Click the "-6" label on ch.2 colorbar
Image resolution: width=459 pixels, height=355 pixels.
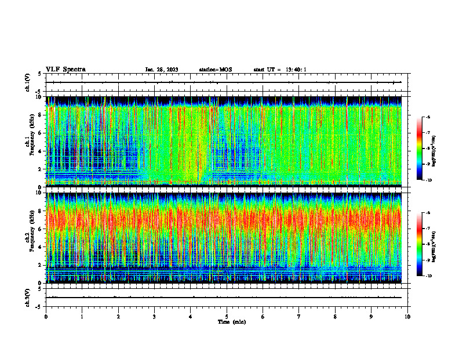[428, 213]
